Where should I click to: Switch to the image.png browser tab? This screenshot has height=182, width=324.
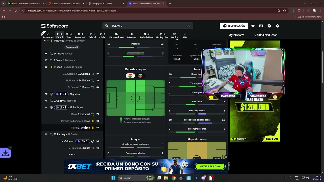(x=106, y=4)
